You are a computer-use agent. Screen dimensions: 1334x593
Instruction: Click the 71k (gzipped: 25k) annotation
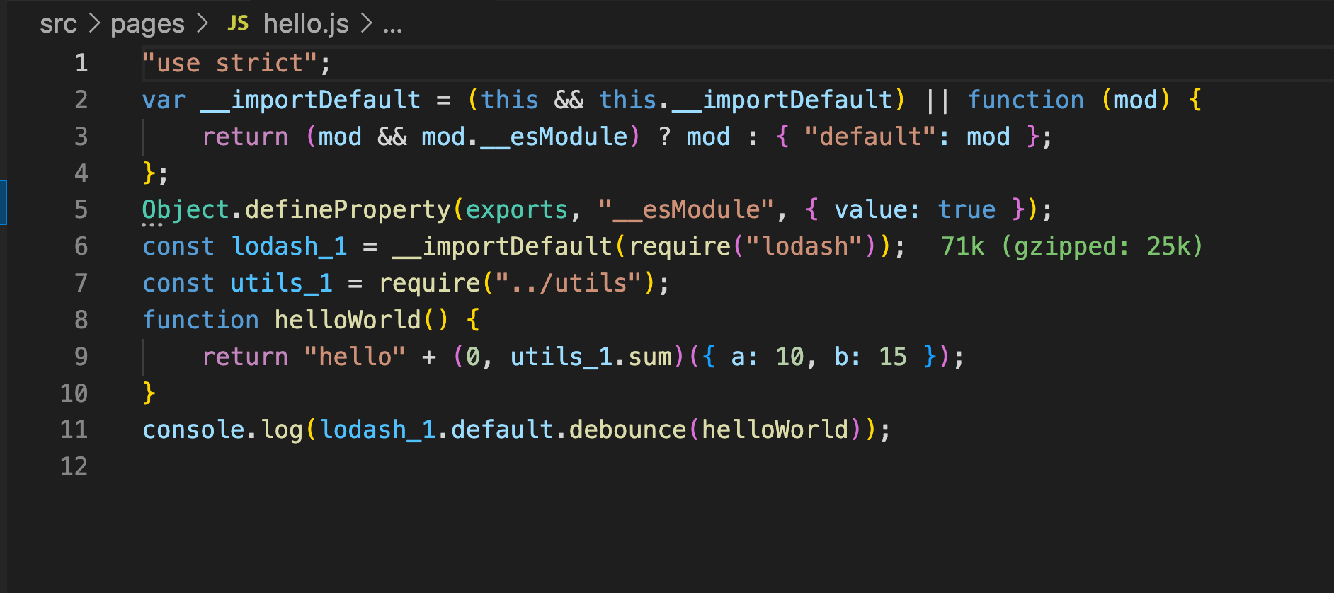[x=1071, y=246]
